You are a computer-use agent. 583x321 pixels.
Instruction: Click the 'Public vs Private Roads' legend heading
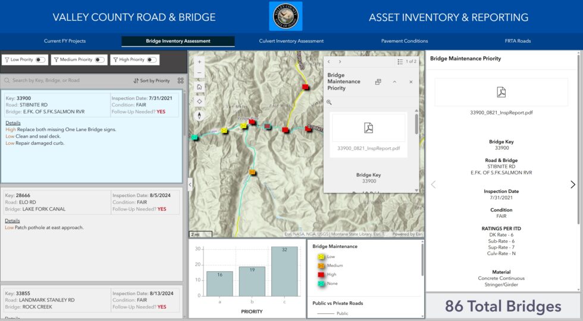(x=338, y=303)
